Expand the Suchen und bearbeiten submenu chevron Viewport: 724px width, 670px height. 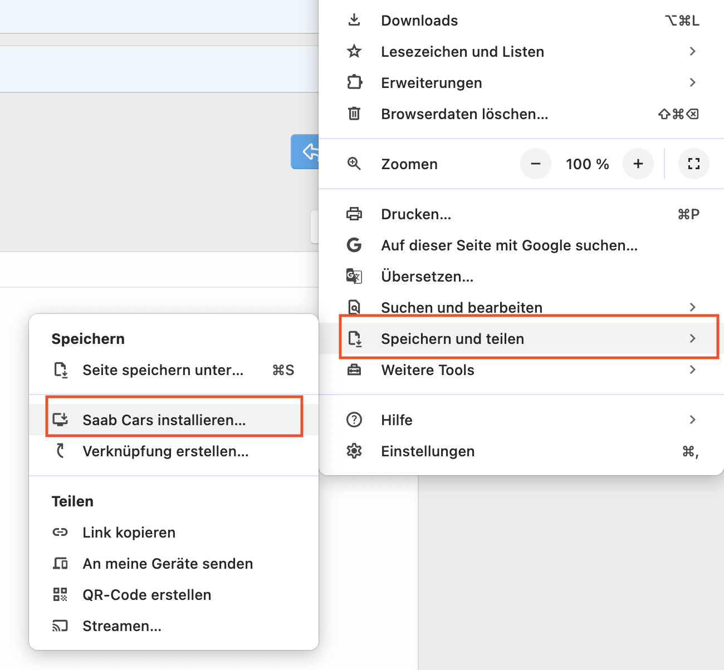coord(693,307)
